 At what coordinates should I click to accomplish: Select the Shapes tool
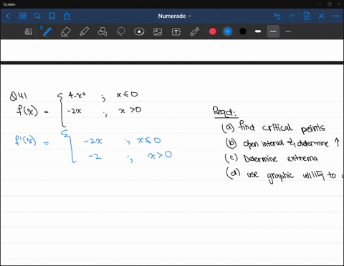coord(102,31)
